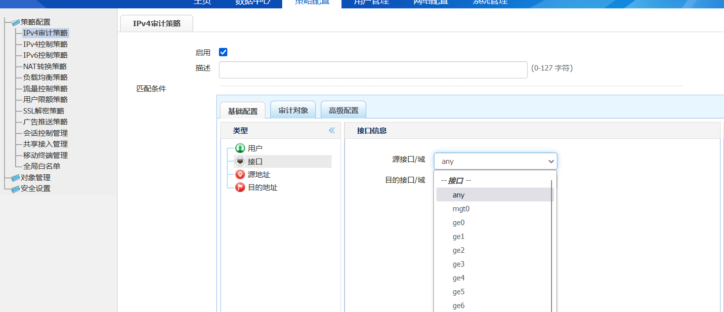
Task: Select the 目的地址 flag icon
Action: pyautogui.click(x=240, y=188)
